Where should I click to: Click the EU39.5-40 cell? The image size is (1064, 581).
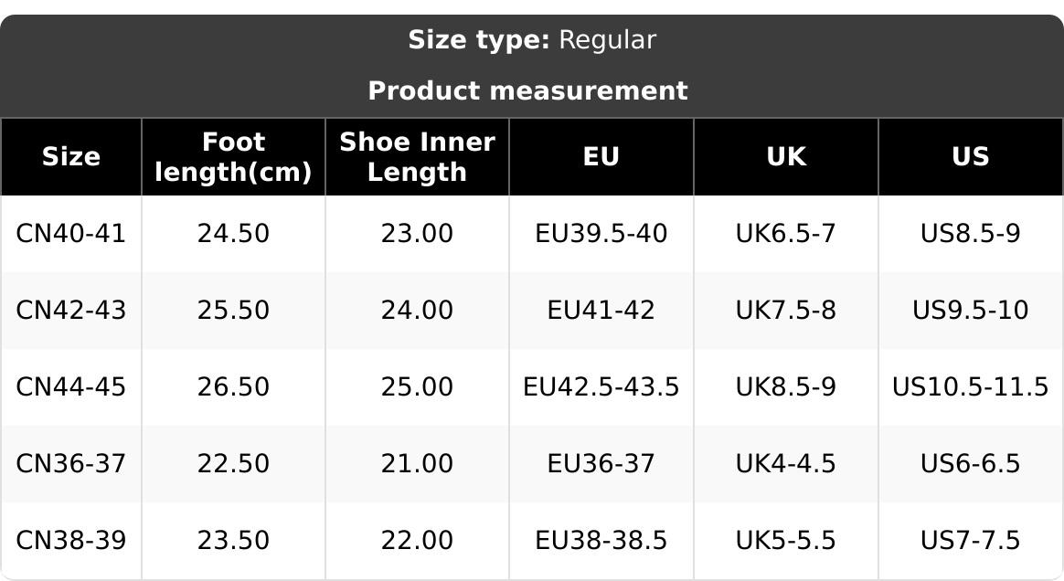click(601, 234)
